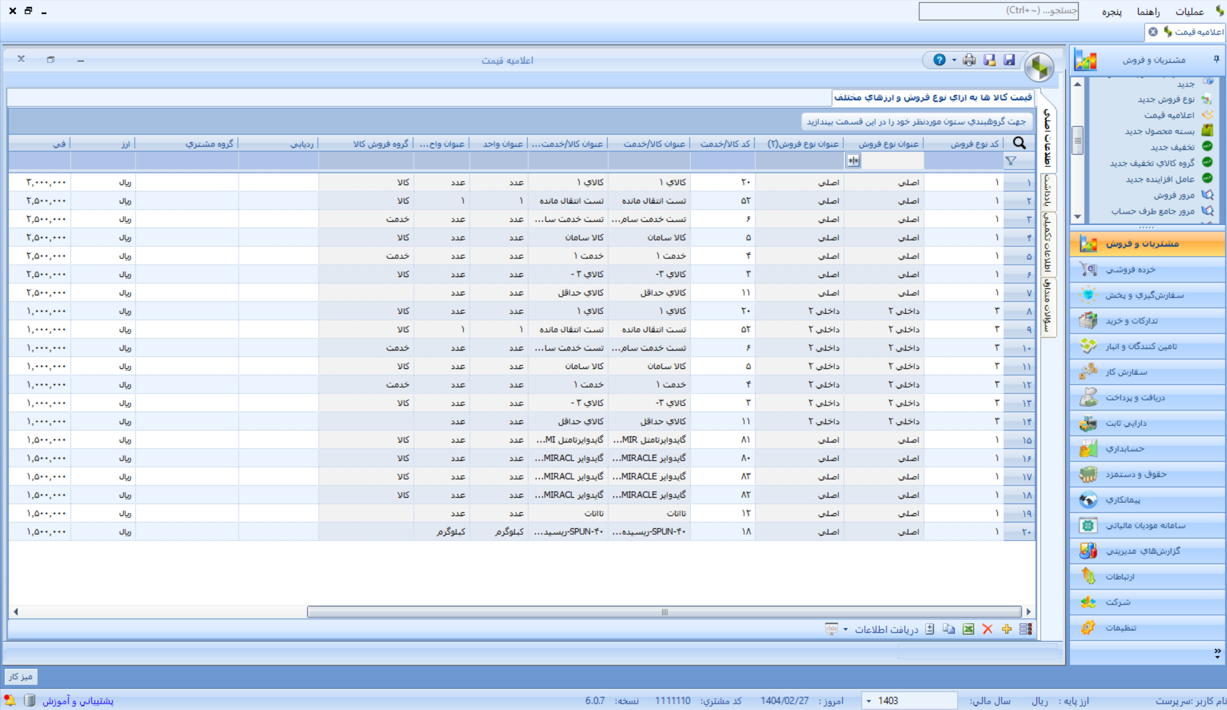Select مرور جامع طرف حساب in the tree
1227x710 pixels.
1153,211
